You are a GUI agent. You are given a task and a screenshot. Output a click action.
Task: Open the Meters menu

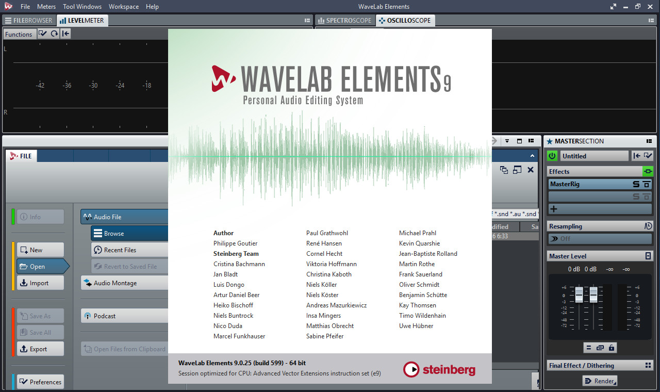click(x=46, y=7)
